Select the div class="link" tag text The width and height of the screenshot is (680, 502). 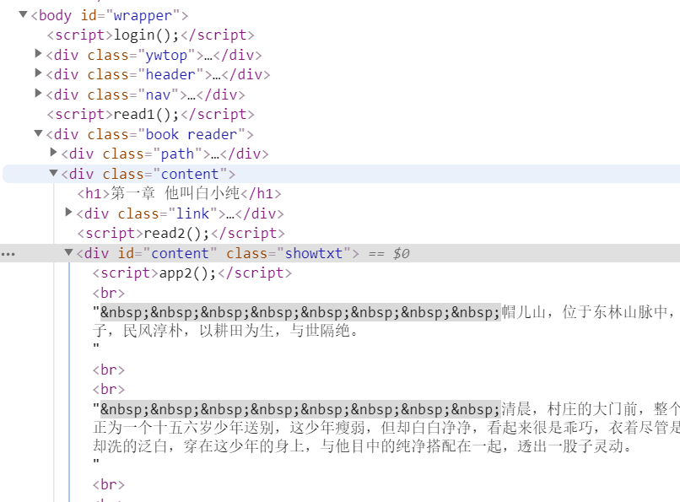pyautogui.click(x=181, y=213)
